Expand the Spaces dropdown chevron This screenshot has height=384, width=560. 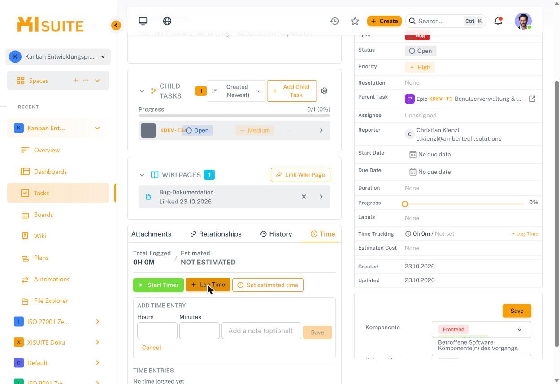(97, 81)
